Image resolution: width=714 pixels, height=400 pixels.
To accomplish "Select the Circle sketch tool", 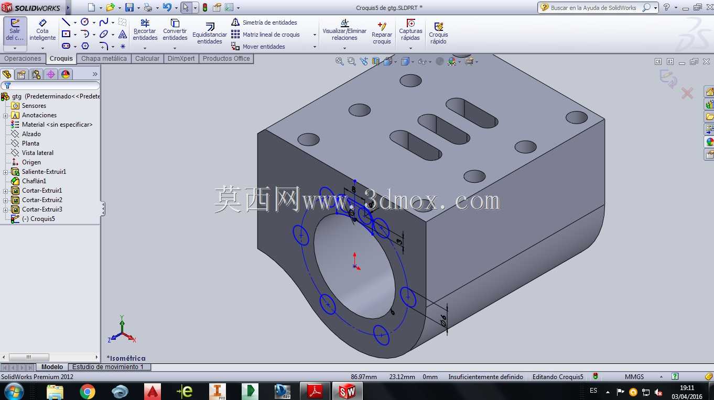I will click(85, 22).
